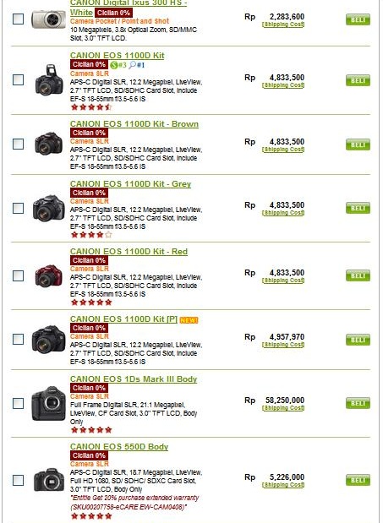Buy the EOS 1Ds Mark III with BELI
Viewport: 383px width, 523px height.
tap(358, 403)
